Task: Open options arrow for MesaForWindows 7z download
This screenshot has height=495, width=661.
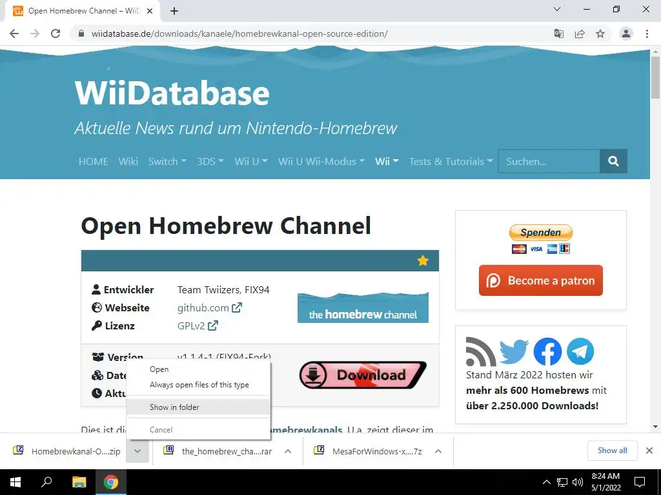Action: pyautogui.click(x=438, y=451)
